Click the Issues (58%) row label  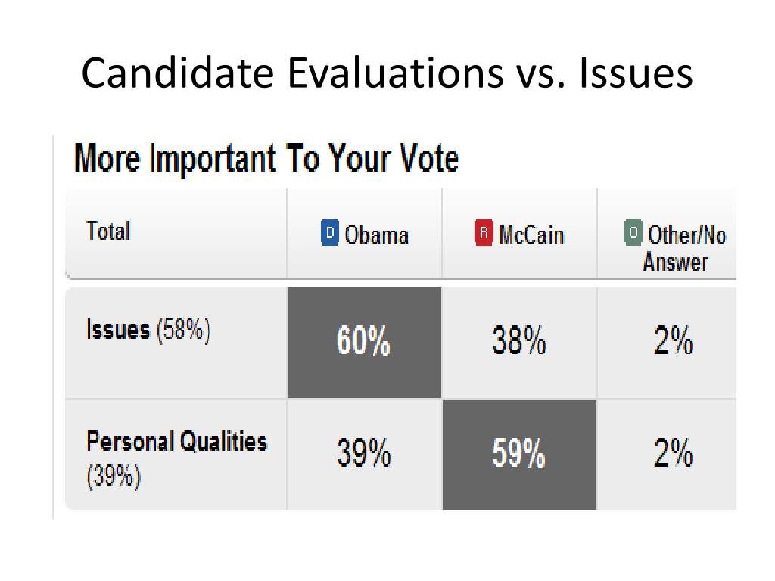coord(148,330)
